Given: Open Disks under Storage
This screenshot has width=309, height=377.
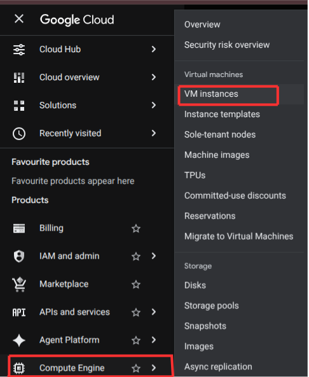Looking at the screenshot, I should pyautogui.click(x=195, y=285).
